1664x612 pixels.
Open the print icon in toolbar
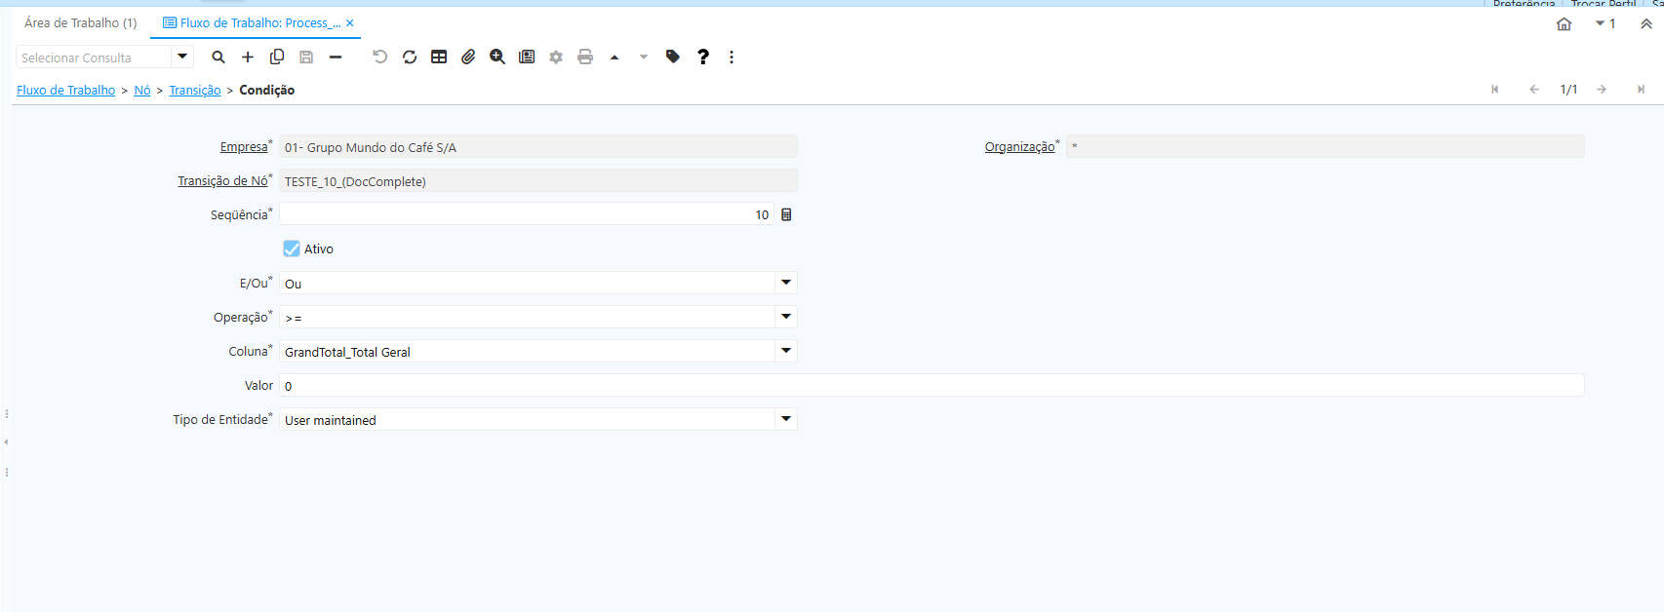(x=585, y=57)
